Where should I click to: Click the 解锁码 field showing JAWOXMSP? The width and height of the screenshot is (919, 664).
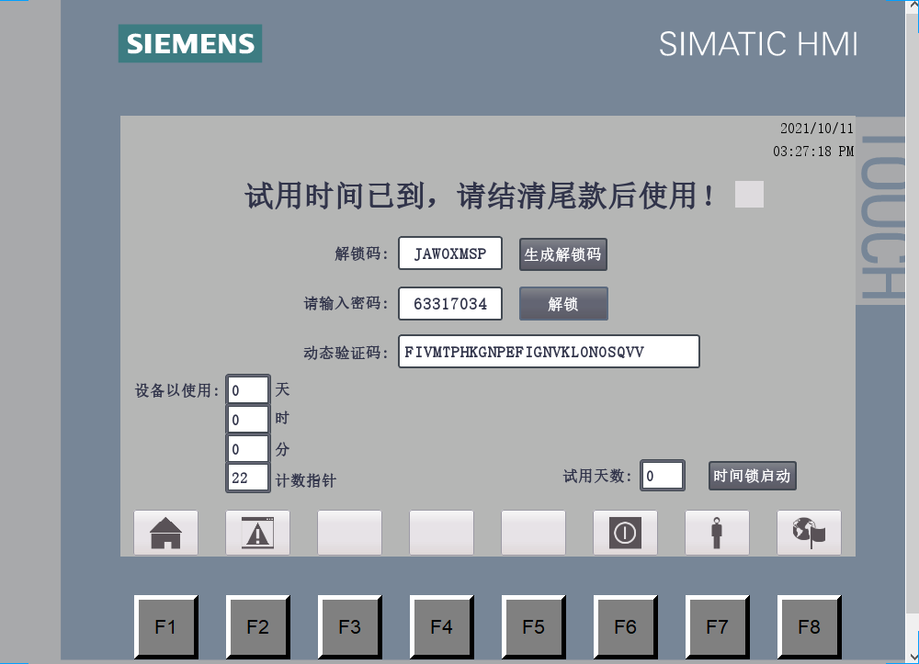coord(450,253)
